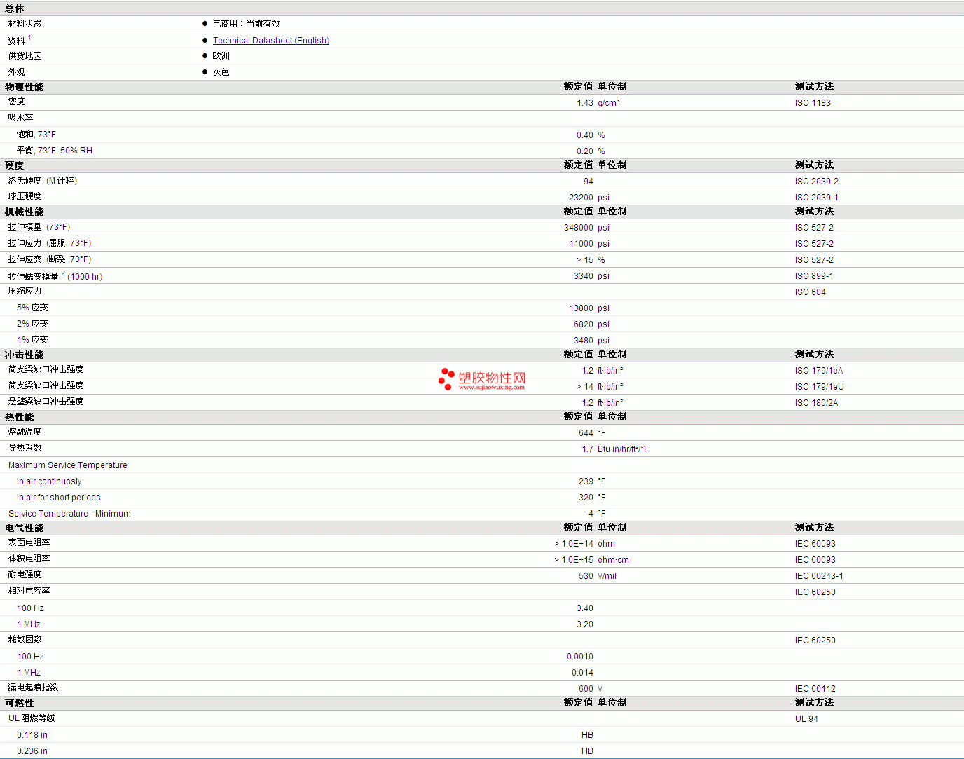Screen dimensions: 964x759
Task: Click the 电气性能 section heading
Action: click(x=25, y=528)
